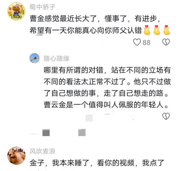Screen dimensions: 179x171
Task: Select the rightmost finger-heart emoji
Action: point(167,30)
